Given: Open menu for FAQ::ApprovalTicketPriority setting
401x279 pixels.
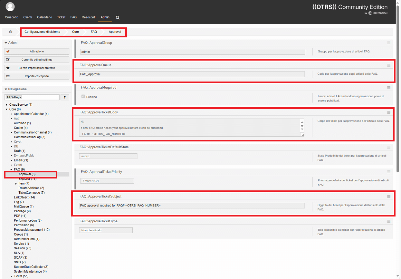Looking at the screenshot, I should [x=389, y=172].
